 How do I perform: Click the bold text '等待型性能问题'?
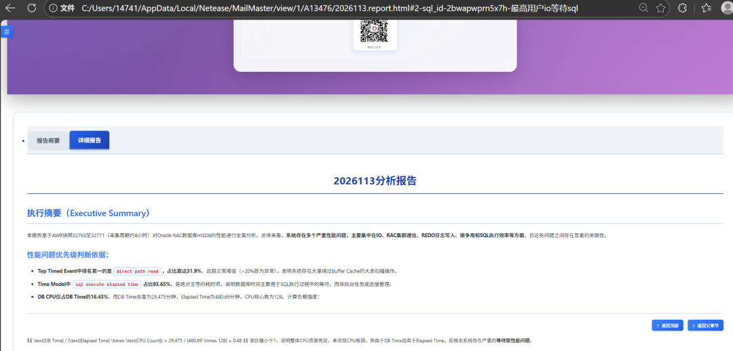pos(512,341)
